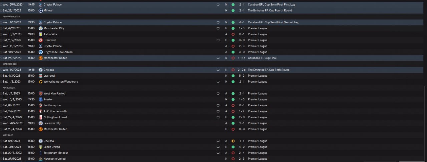Click Chelsea badge in the 1/3/2023 row
This screenshot has width=427, height=162.
coord(40,70)
